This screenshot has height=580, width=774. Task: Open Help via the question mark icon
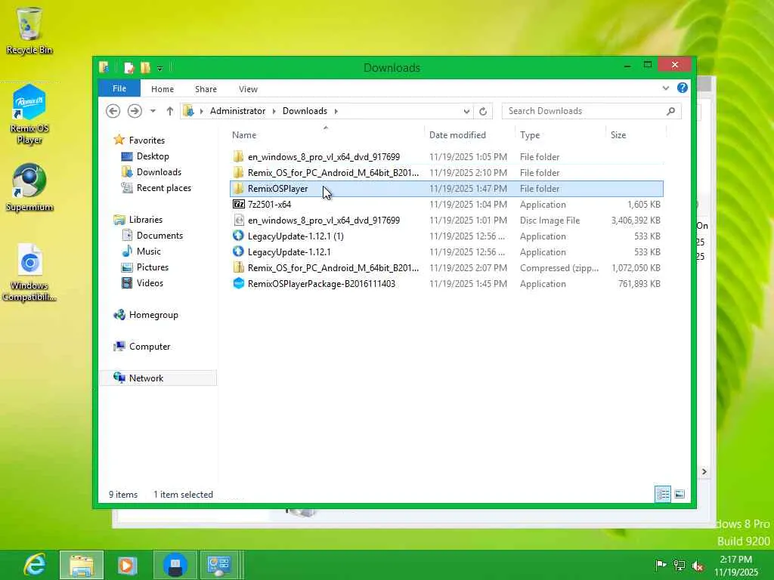click(683, 88)
